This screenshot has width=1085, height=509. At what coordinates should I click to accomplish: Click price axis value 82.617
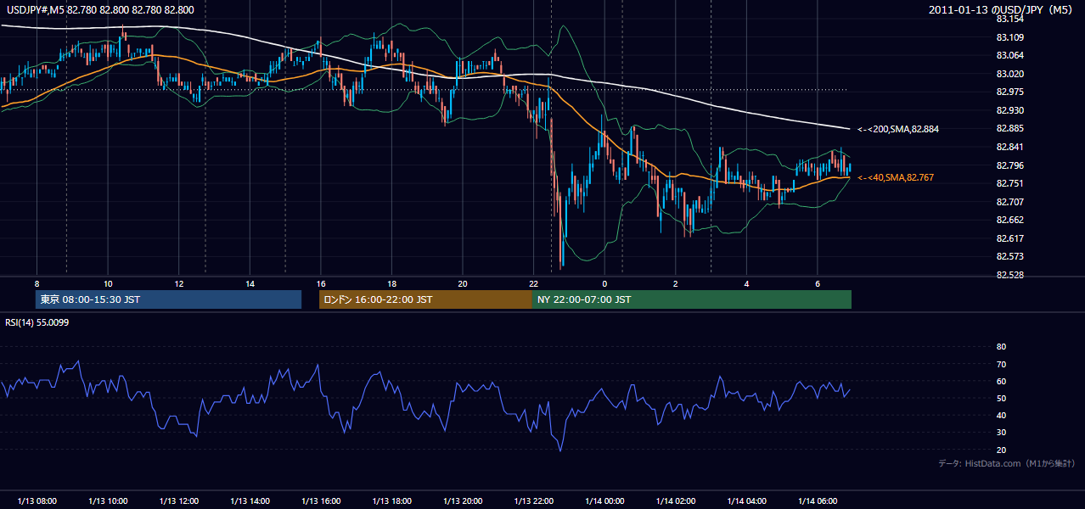coord(1009,238)
